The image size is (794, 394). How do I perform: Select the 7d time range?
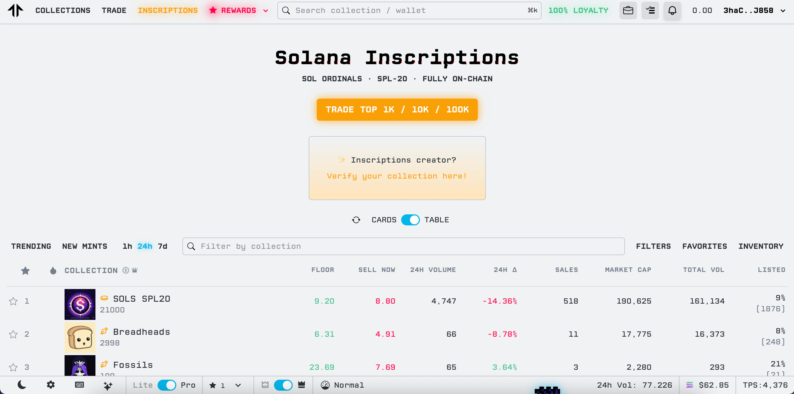[x=162, y=246]
